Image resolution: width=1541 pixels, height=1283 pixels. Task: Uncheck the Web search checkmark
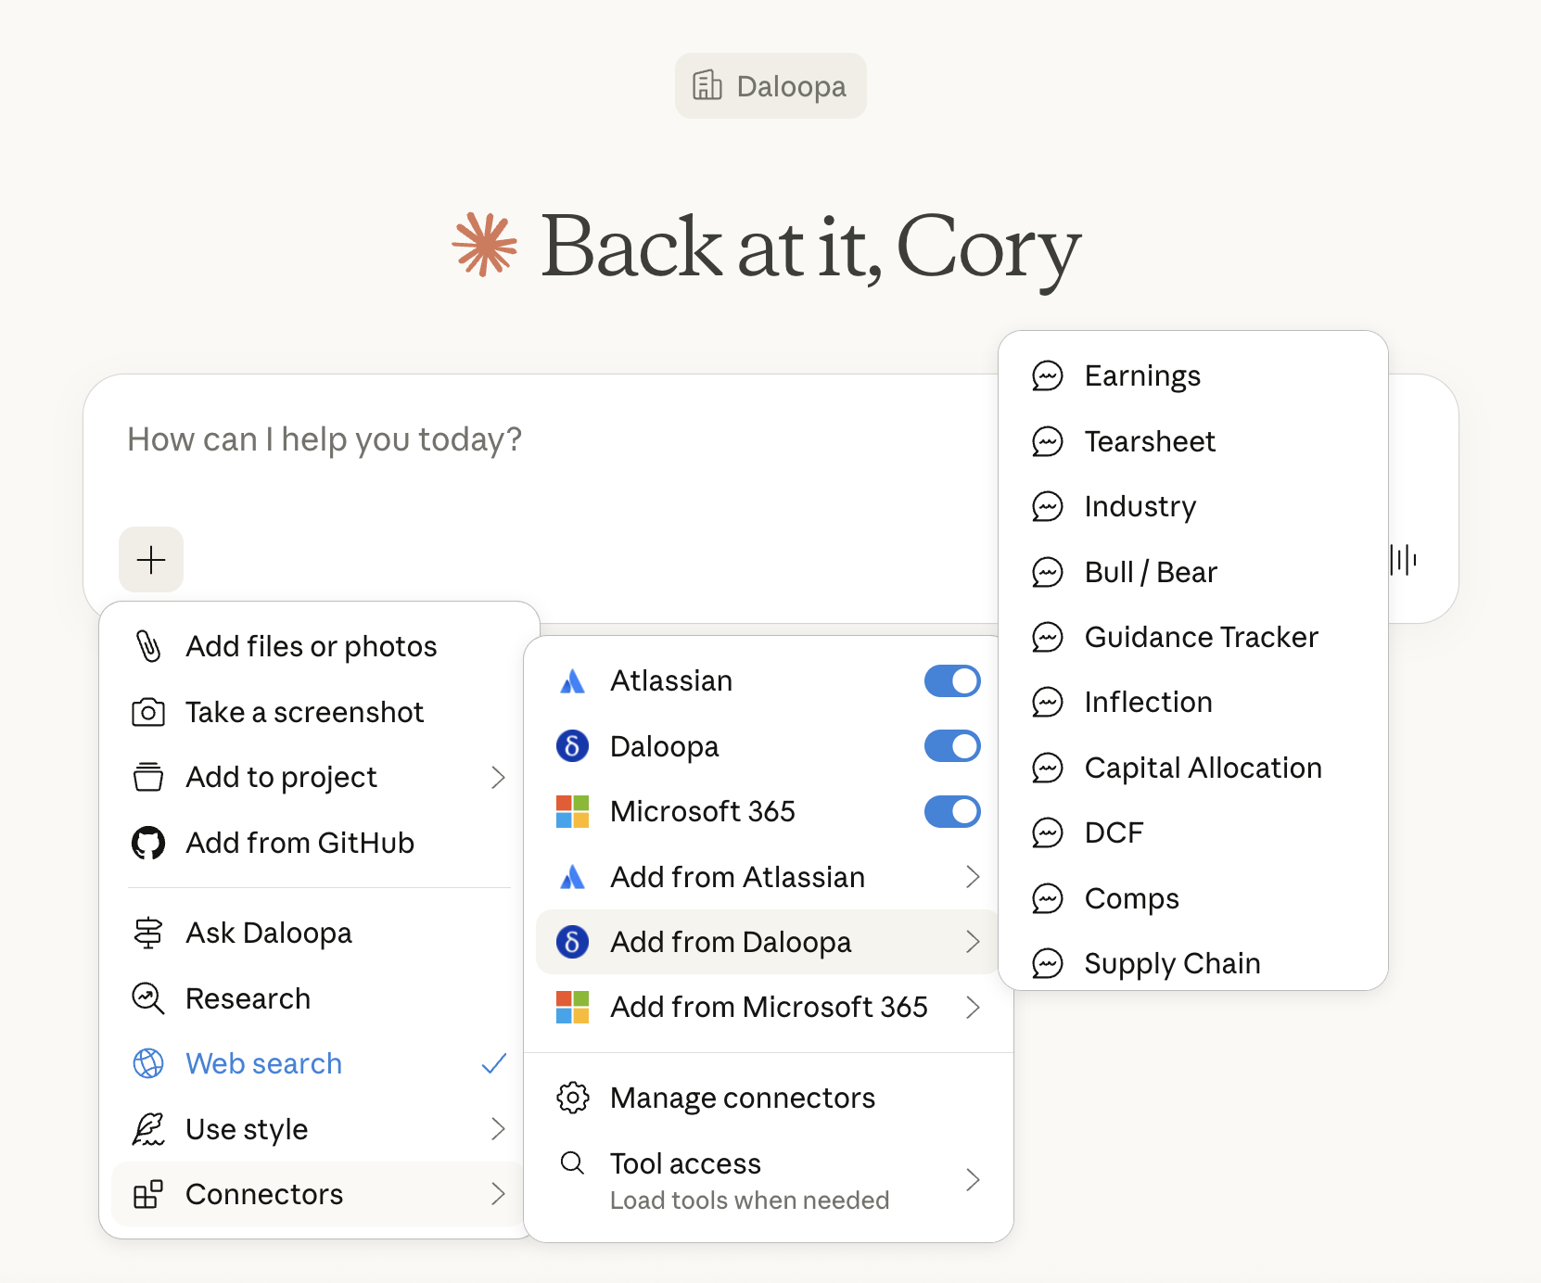pos(494,1063)
